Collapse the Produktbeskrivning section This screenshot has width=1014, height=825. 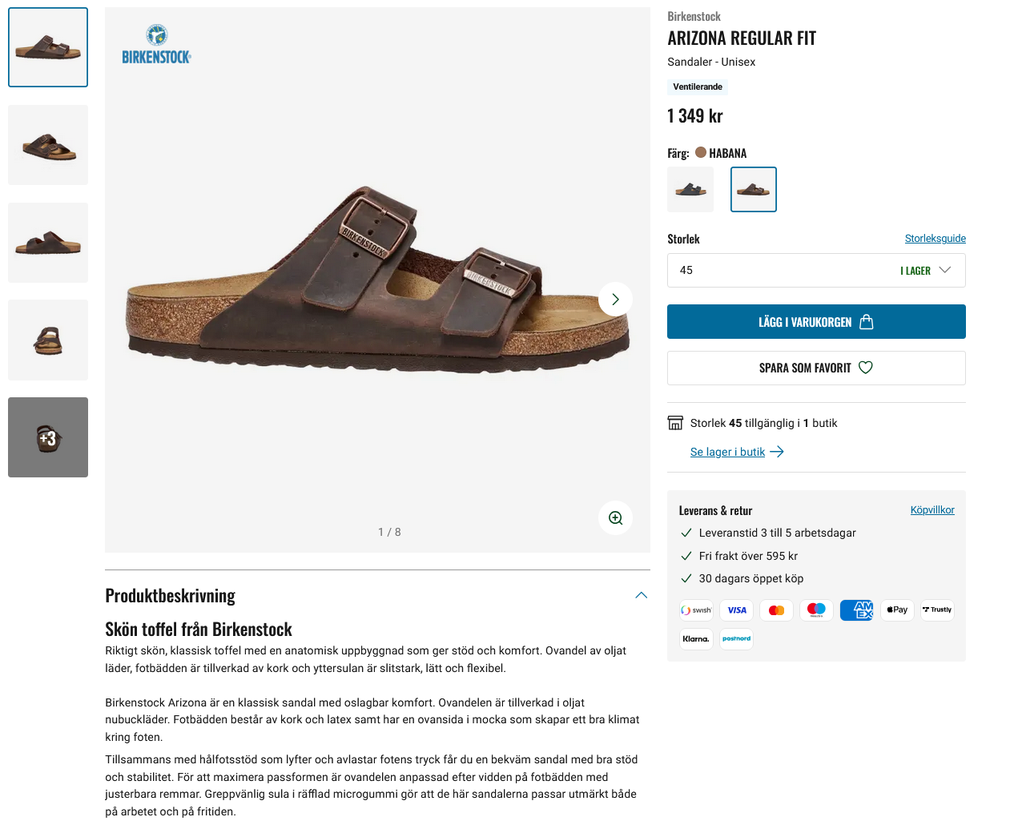click(641, 595)
